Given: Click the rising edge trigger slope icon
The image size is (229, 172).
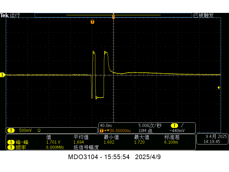Looking at the screenshot, I should tap(182, 126).
